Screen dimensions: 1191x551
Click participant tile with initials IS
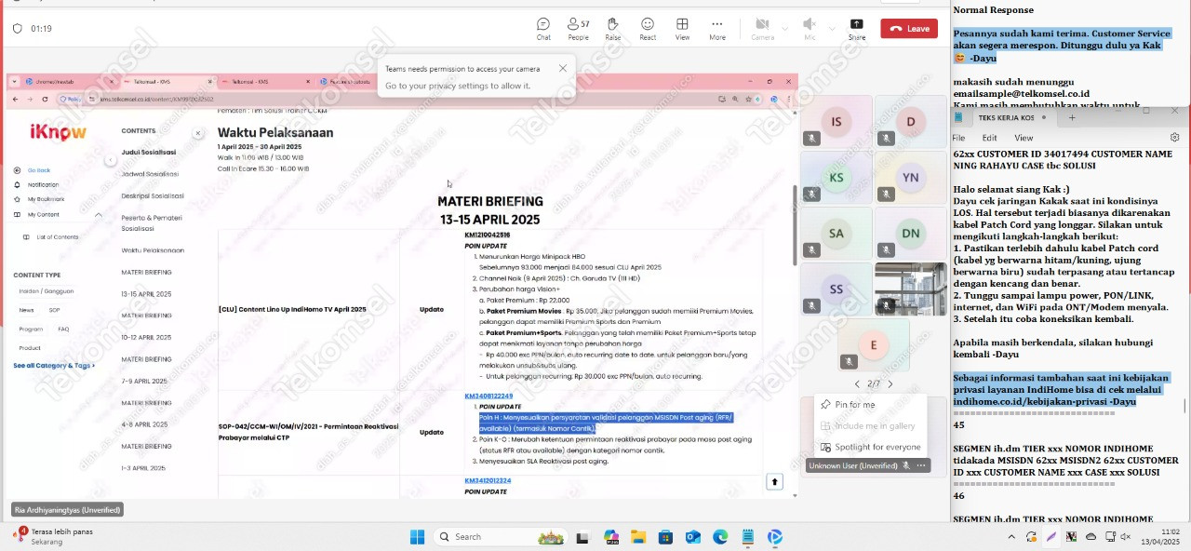coord(836,122)
